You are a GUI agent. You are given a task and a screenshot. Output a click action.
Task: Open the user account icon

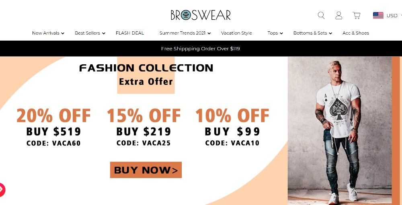pyautogui.click(x=338, y=15)
